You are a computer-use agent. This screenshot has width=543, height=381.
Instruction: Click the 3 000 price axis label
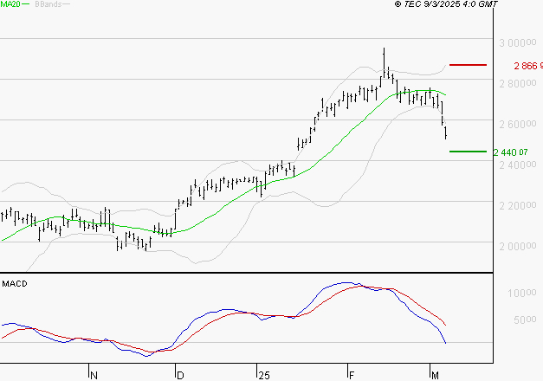pos(517,43)
